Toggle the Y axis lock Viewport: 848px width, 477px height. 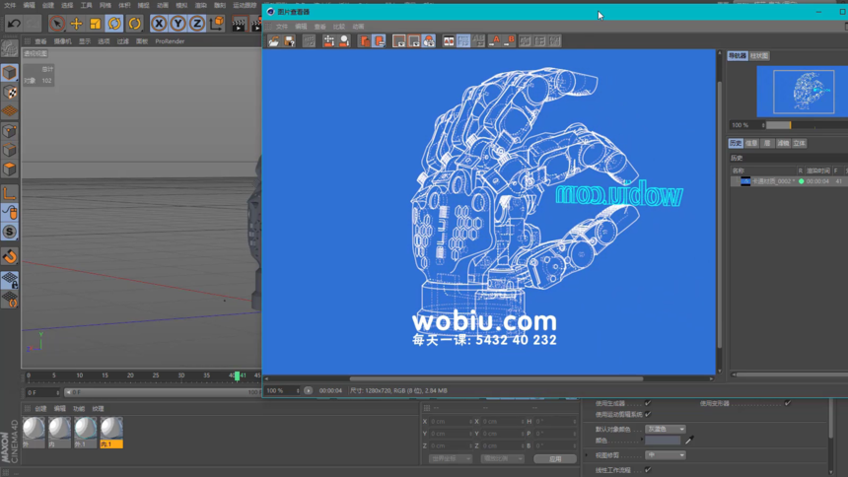tap(177, 24)
